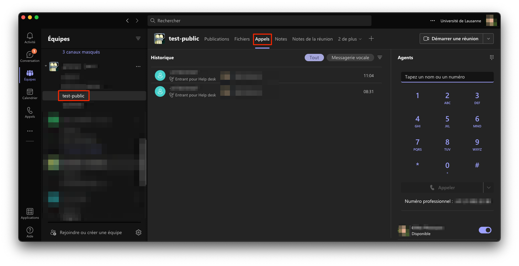Open the dropdown arrow beside Appeler
The height and width of the screenshot is (266, 519).
pyautogui.click(x=488, y=188)
